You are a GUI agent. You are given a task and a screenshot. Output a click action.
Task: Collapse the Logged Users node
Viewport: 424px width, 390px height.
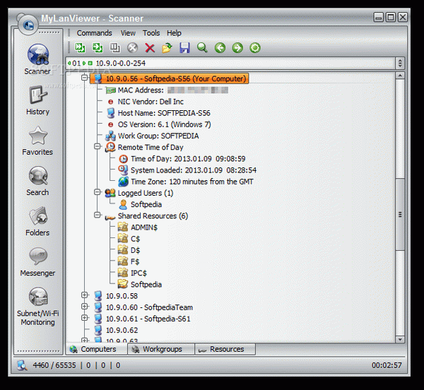[98, 192]
